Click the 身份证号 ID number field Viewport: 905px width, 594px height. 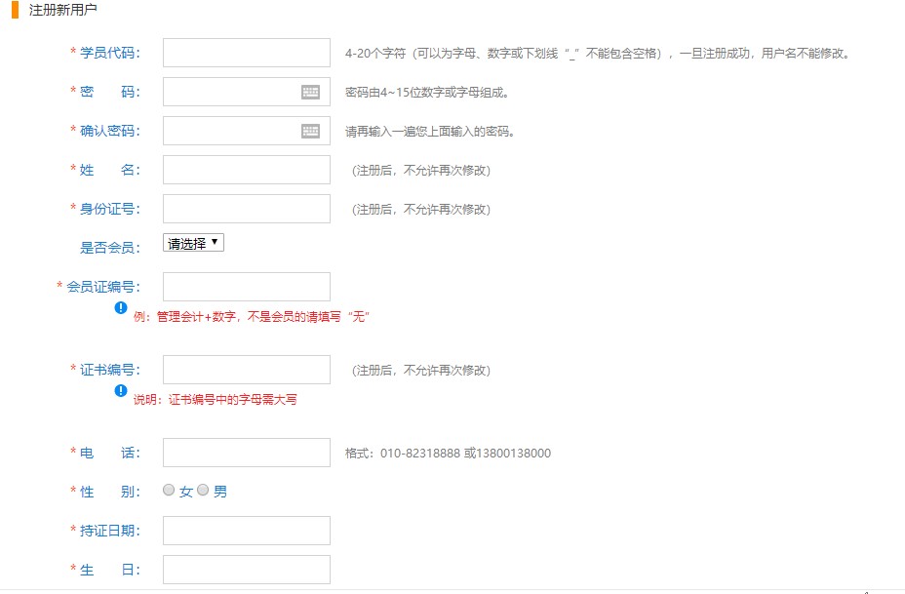(246, 208)
